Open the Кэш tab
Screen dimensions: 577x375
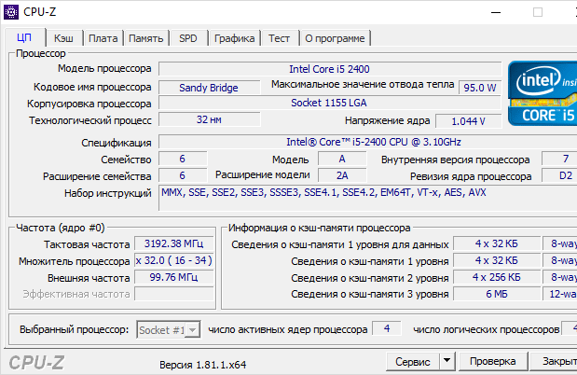(63, 38)
